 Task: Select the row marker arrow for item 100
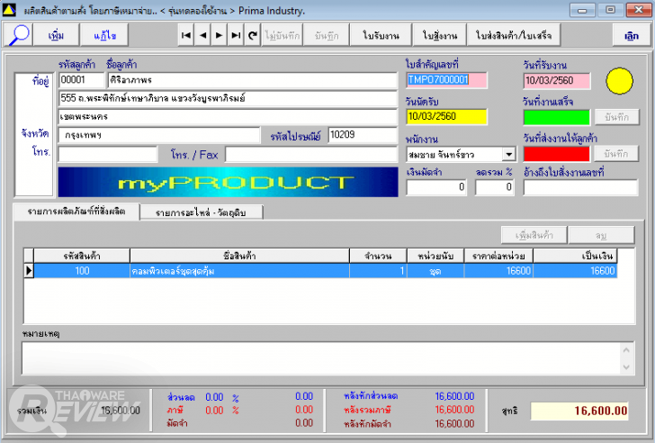[x=29, y=270]
